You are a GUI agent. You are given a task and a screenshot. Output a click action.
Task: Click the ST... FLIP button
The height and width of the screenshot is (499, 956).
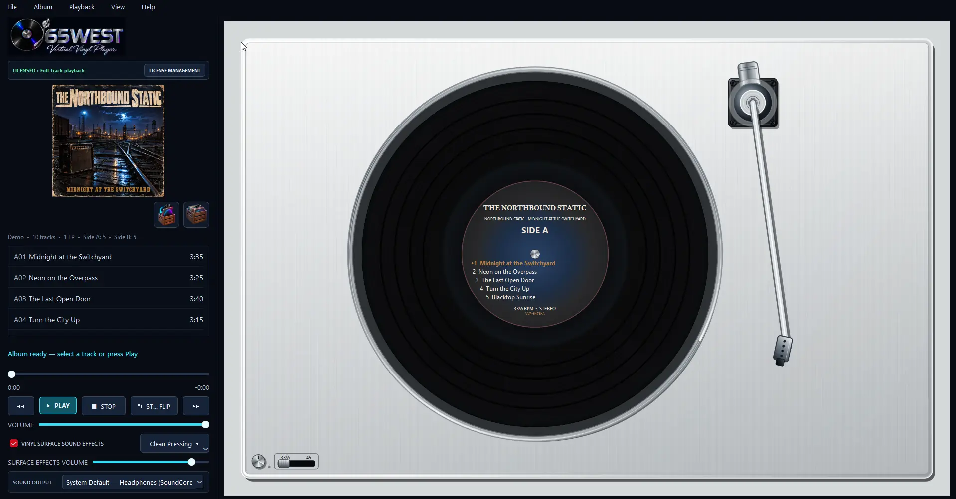click(x=154, y=406)
